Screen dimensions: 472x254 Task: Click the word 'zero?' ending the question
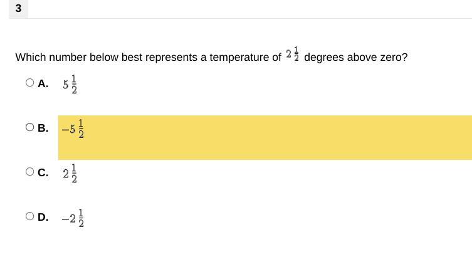pos(393,57)
